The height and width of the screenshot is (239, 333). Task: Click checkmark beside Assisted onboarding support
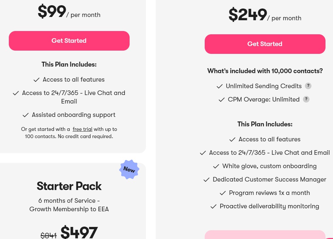click(x=25, y=115)
